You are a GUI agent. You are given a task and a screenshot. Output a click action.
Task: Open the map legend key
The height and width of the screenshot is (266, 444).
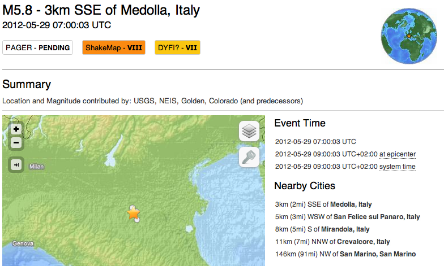click(x=249, y=158)
